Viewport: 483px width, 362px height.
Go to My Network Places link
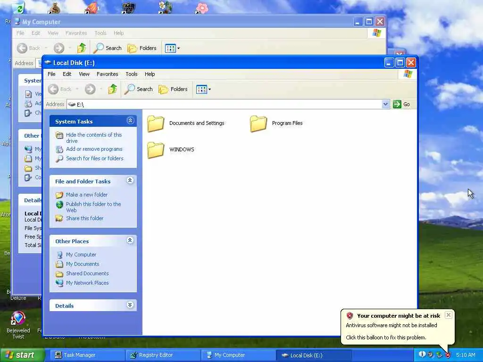click(x=87, y=283)
